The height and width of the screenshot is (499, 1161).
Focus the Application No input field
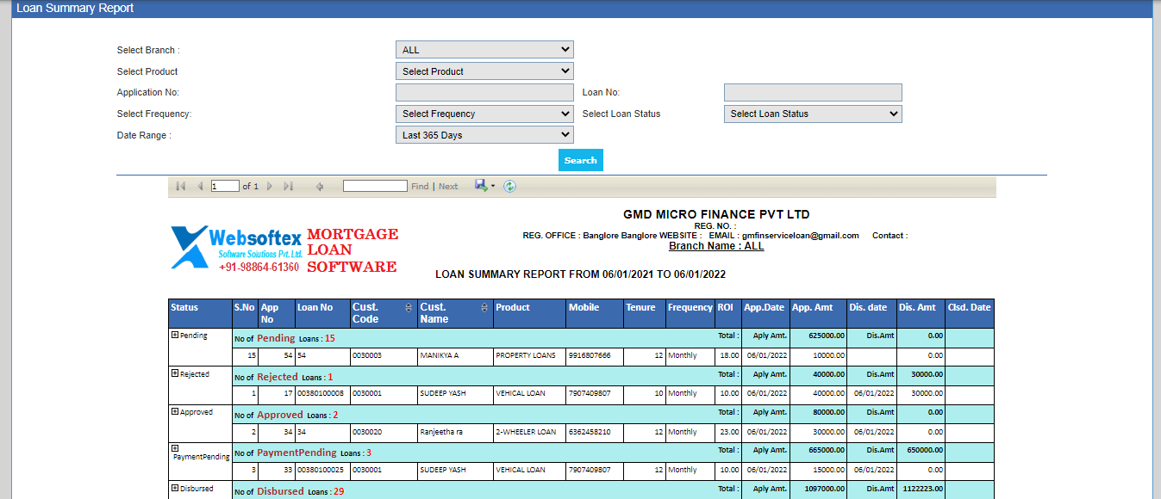pos(484,92)
